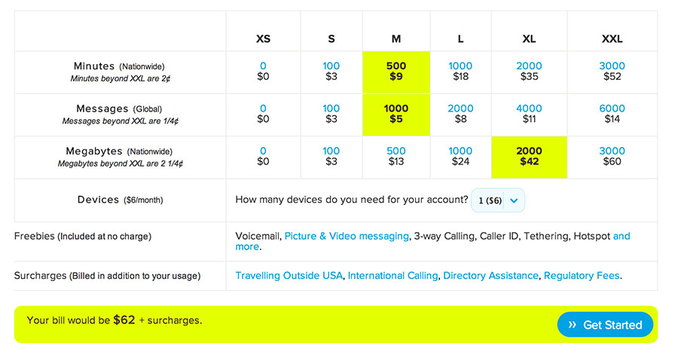View Directory Assistance surcharge details
Screen dimensions: 678x355
(x=490, y=276)
